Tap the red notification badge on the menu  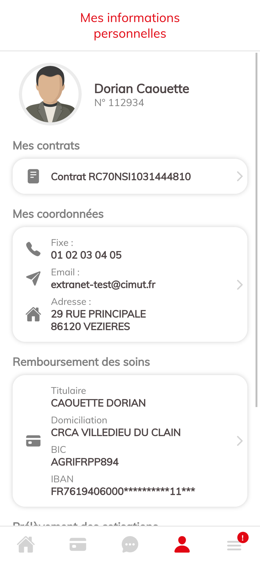point(242,537)
